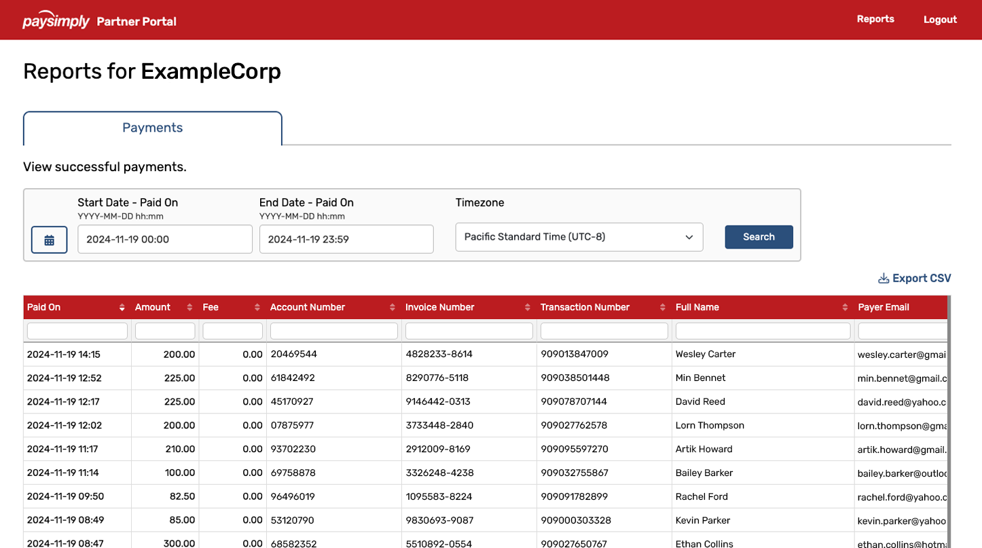Click account number 61842492
The width and height of the screenshot is (982, 548).
point(293,378)
